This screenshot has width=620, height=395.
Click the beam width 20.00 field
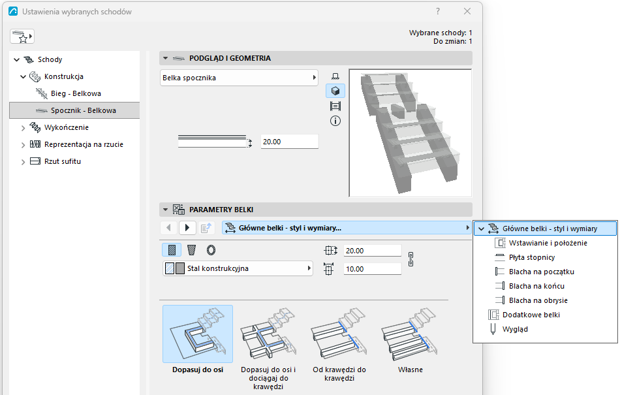372,251
